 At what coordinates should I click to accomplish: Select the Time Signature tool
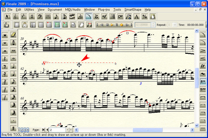point(32,17)
